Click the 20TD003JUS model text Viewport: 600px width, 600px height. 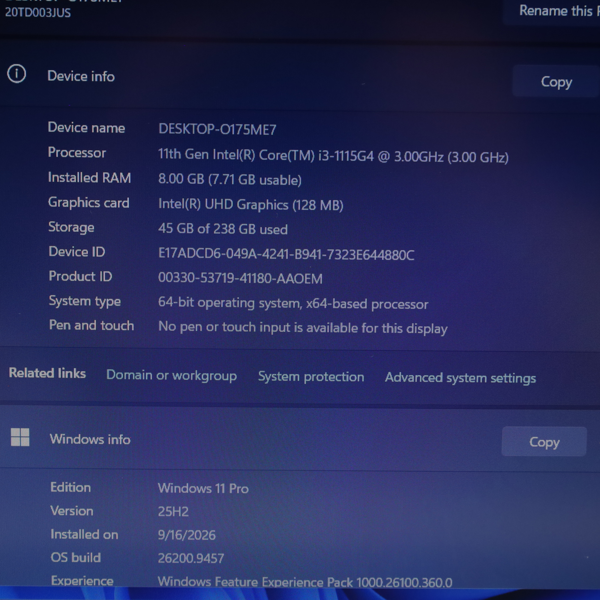point(37,12)
